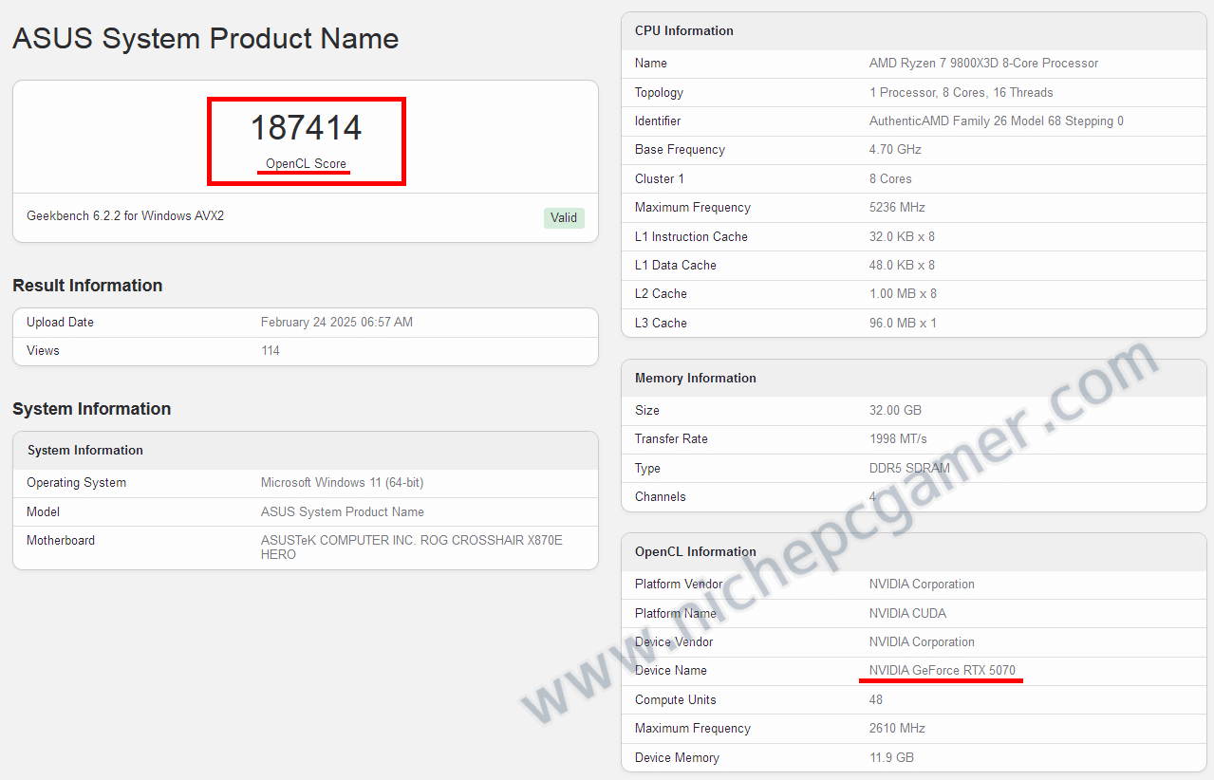Viewport: 1214px width, 780px height.
Task: Click the green Valid badge
Action: tap(564, 217)
